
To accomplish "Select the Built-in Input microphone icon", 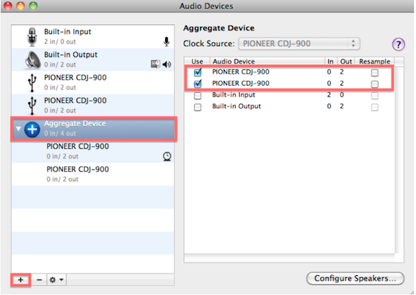I will pos(32,37).
